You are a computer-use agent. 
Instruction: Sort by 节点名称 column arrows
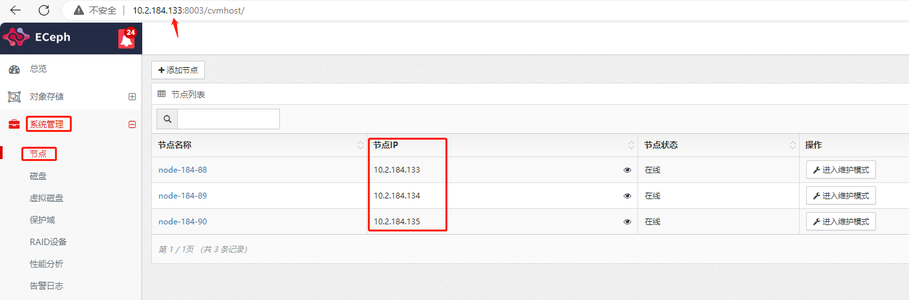361,145
